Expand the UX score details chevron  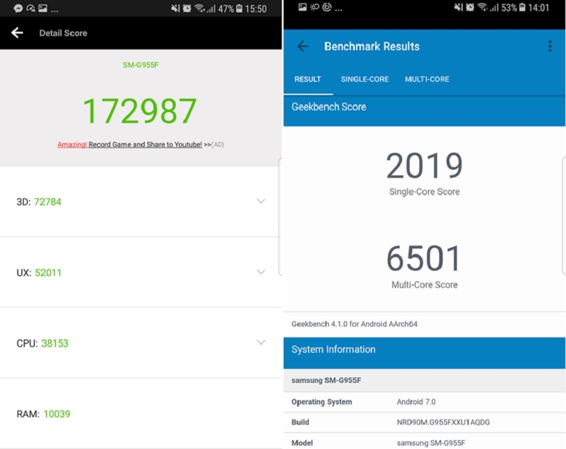(261, 271)
